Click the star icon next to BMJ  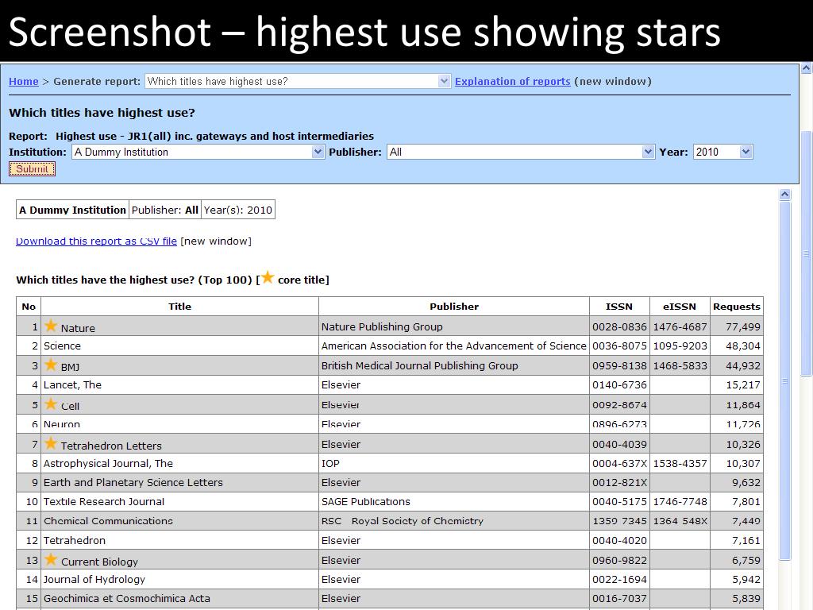[50, 365]
